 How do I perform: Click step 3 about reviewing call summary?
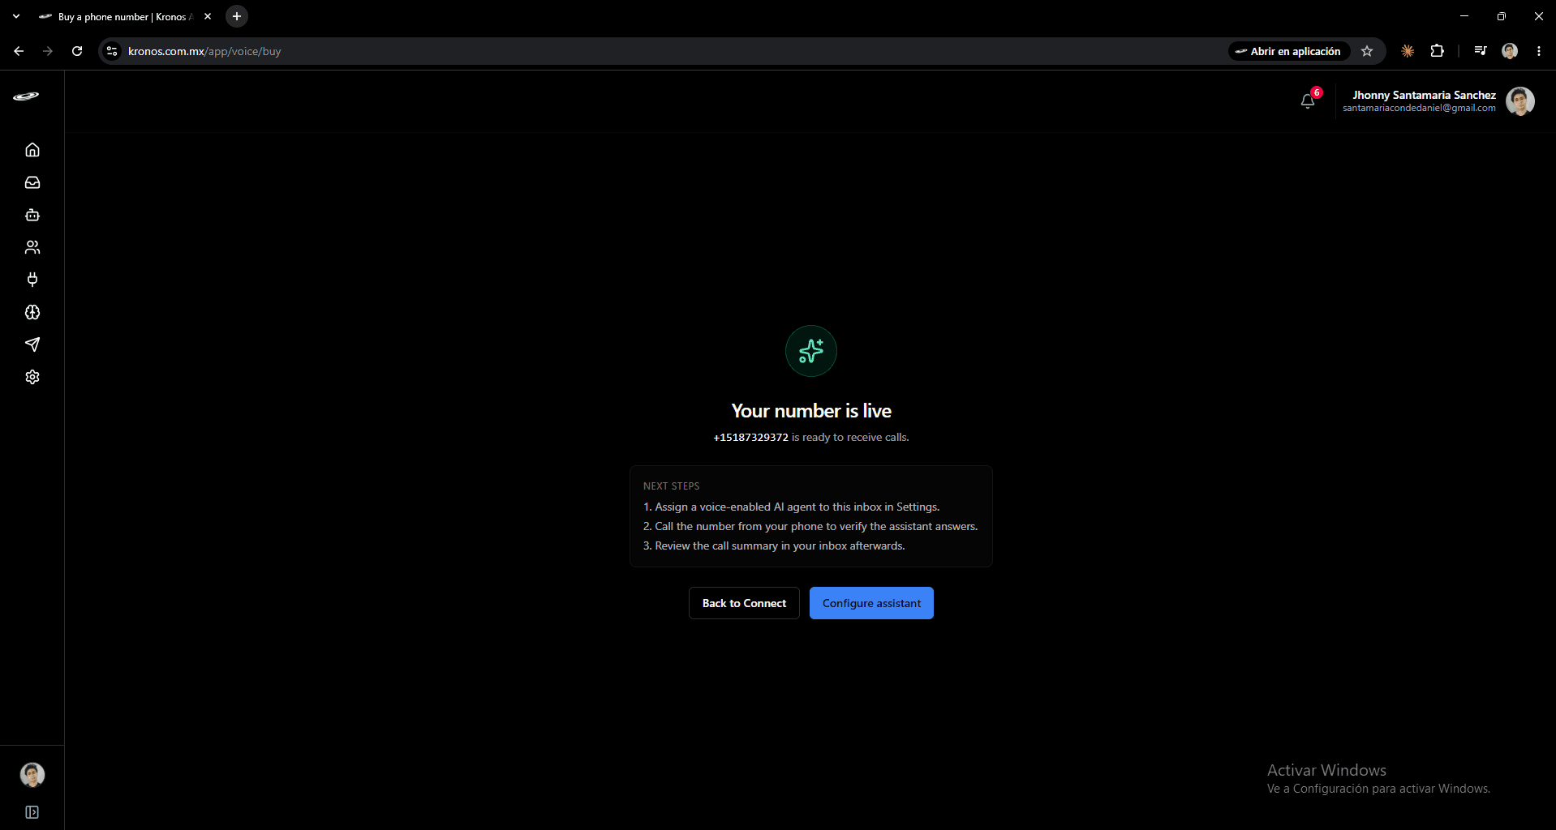click(774, 545)
